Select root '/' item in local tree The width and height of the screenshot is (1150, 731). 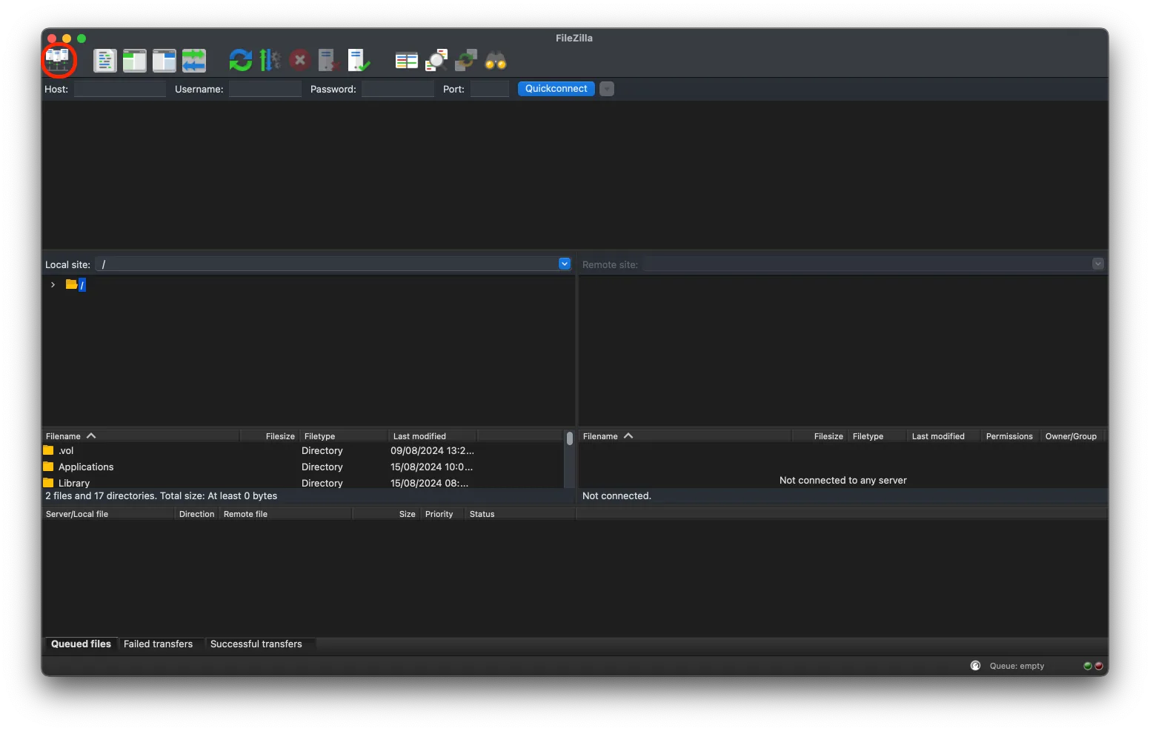click(x=82, y=284)
